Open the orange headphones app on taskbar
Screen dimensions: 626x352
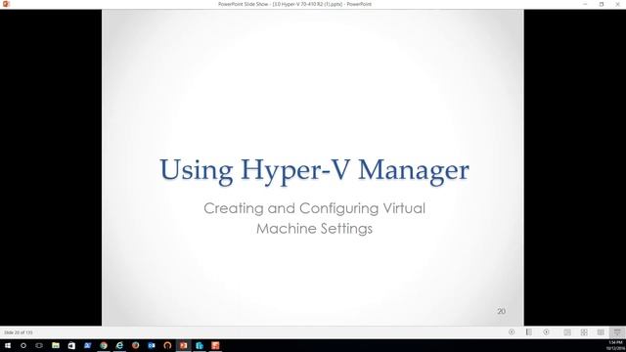167,345
